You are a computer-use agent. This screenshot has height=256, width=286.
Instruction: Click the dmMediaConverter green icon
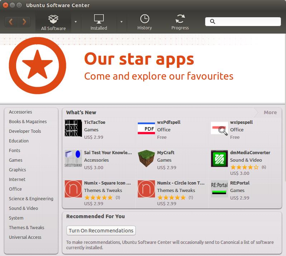(219, 159)
